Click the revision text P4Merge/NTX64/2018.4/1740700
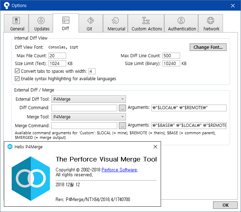This screenshot has width=241, height=212. tap(98, 199)
